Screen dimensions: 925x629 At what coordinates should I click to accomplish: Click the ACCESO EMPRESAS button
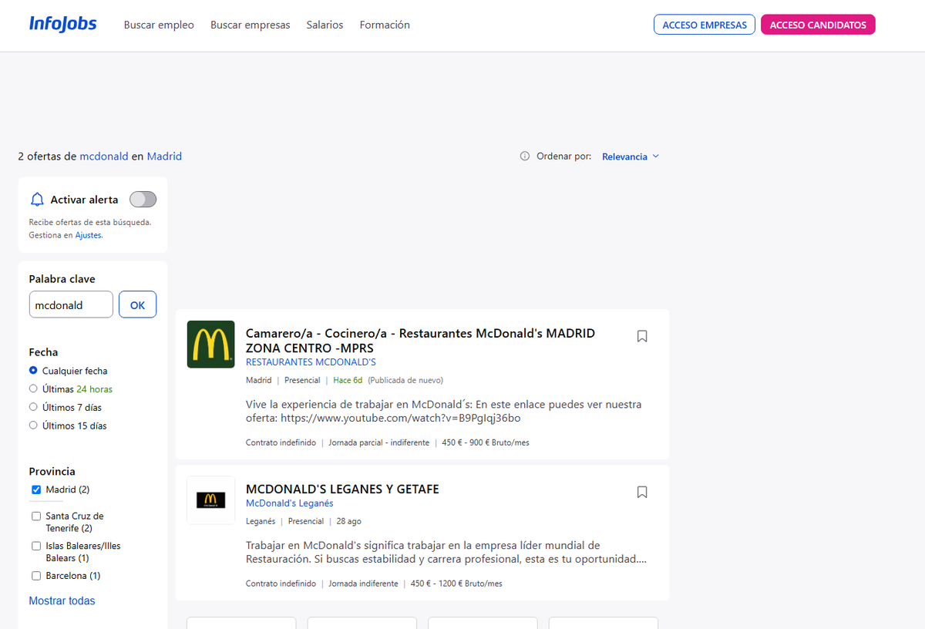pyautogui.click(x=705, y=25)
